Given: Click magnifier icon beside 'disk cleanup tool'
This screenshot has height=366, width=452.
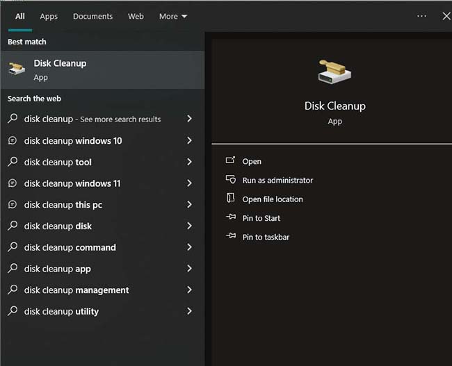Looking at the screenshot, I should tap(13, 162).
